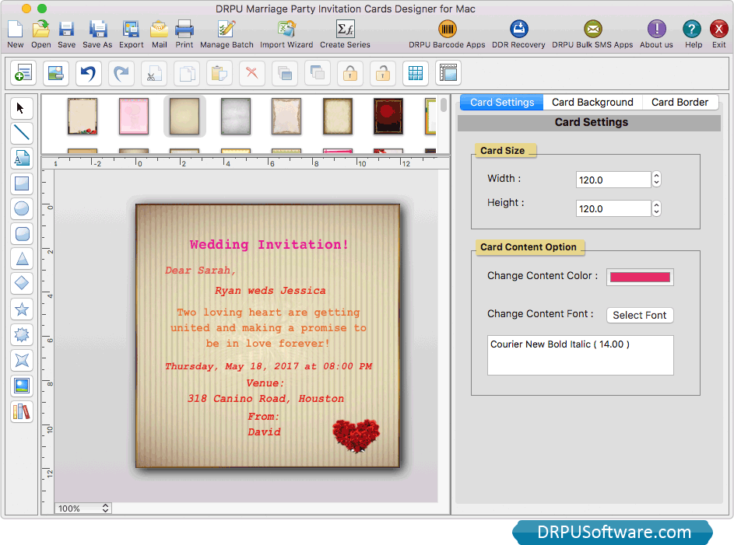Open the Change Content Color swatch
Screen dimensions: 734x545
pyautogui.click(x=639, y=277)
